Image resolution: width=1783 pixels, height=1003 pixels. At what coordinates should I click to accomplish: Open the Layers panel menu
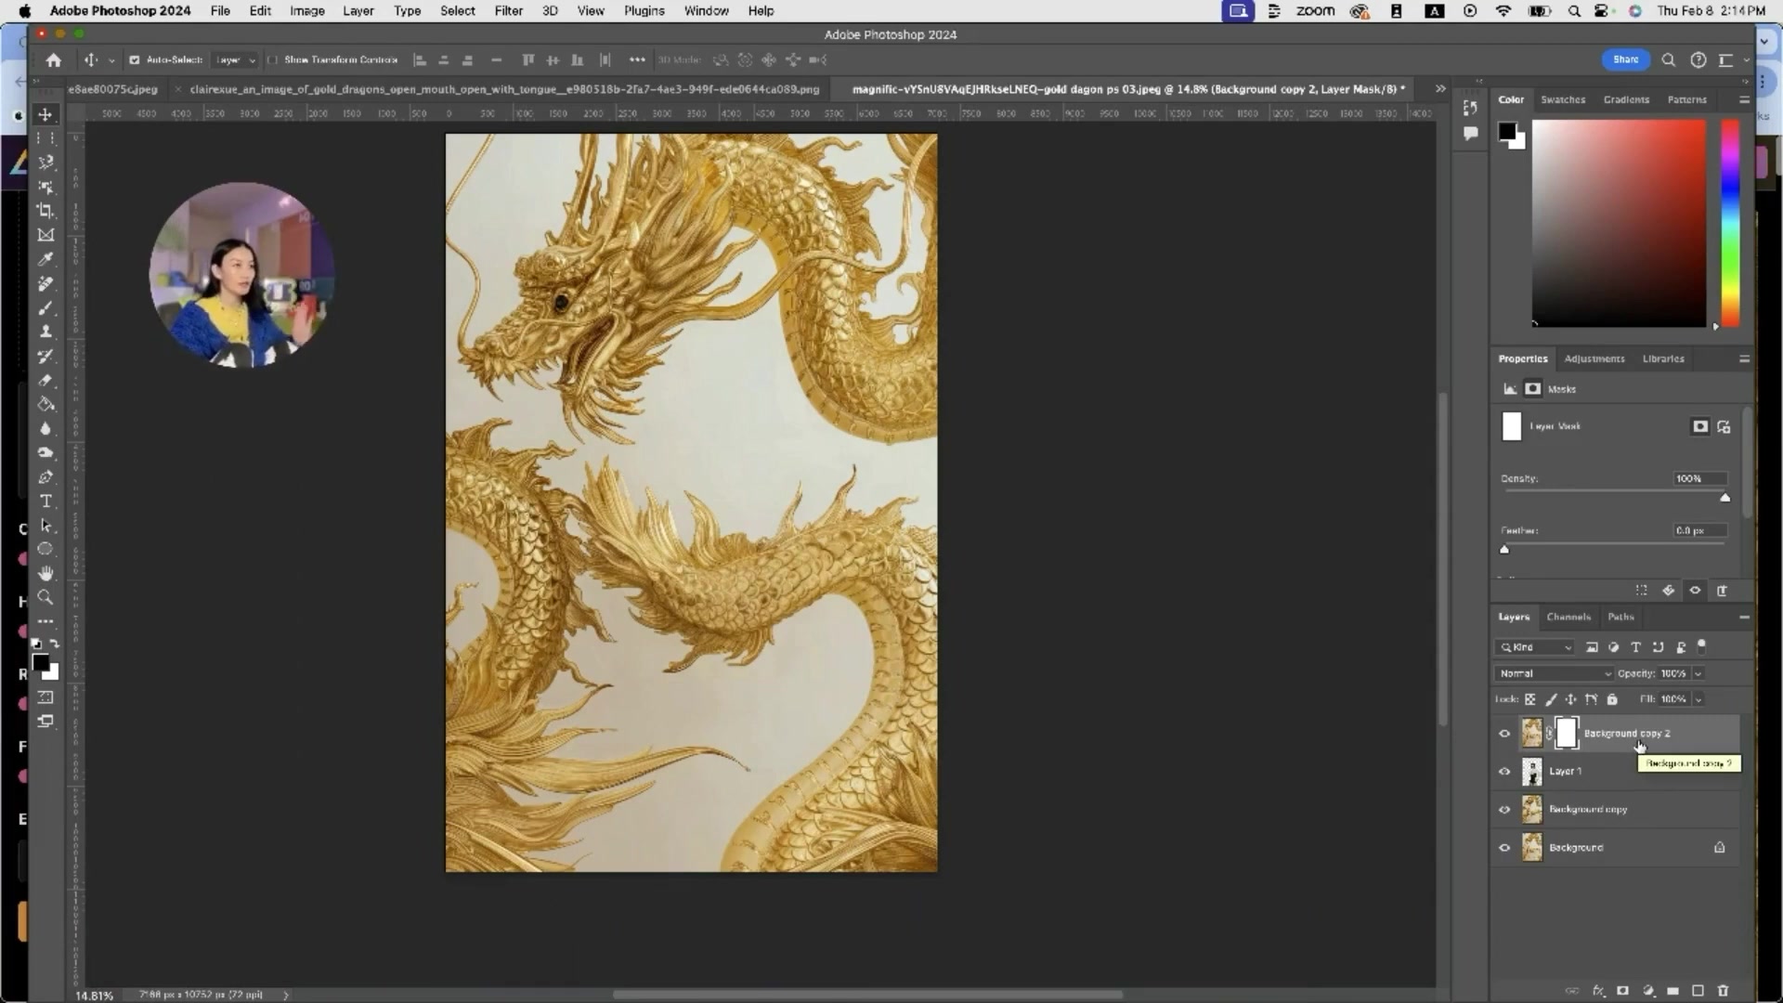1744,617
